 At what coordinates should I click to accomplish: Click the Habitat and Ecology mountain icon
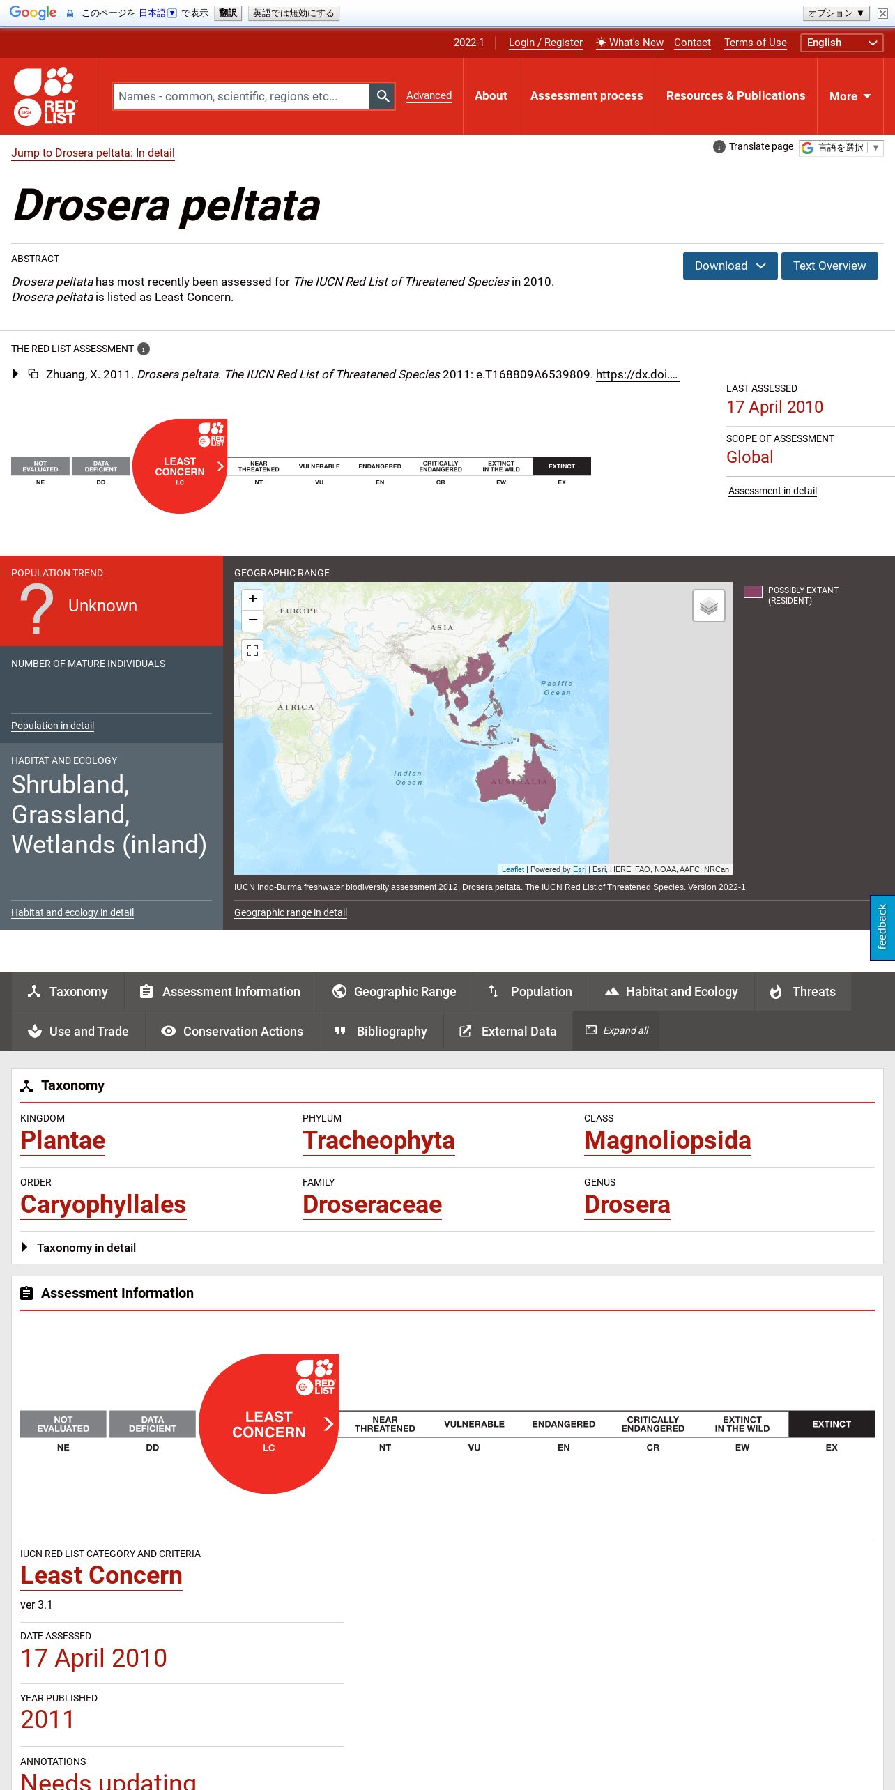click(611, 991)
